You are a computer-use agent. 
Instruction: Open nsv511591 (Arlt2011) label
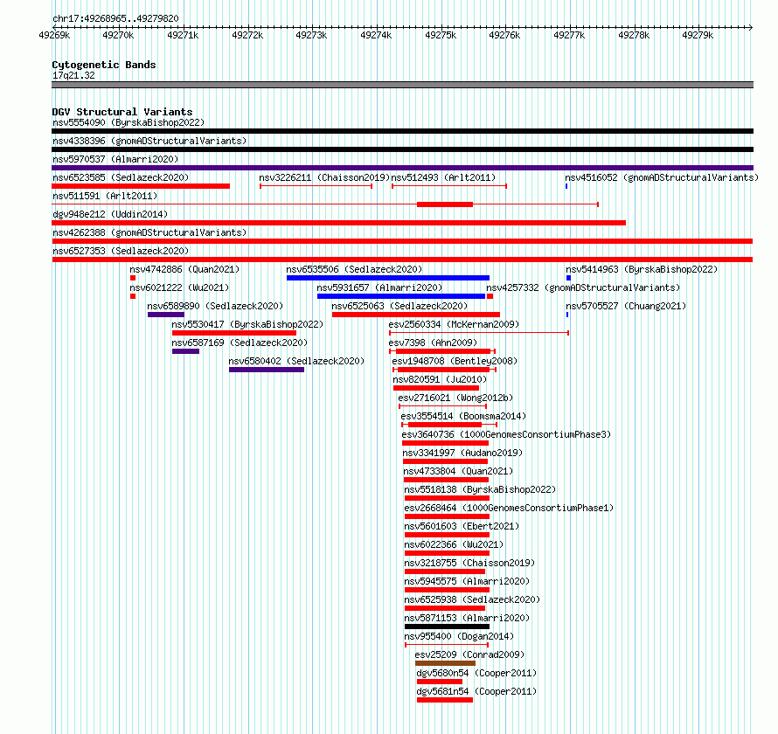[105, 196]
